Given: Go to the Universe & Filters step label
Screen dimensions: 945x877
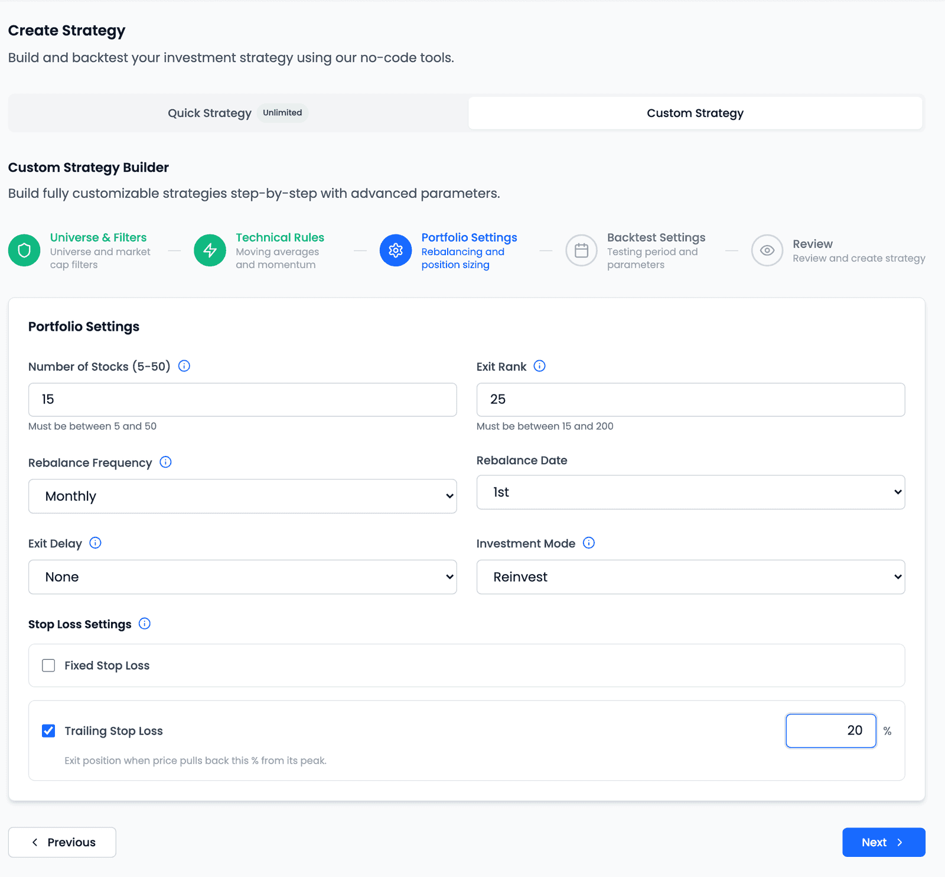Looking at the screenshot, I should click(x=98, y=237).
